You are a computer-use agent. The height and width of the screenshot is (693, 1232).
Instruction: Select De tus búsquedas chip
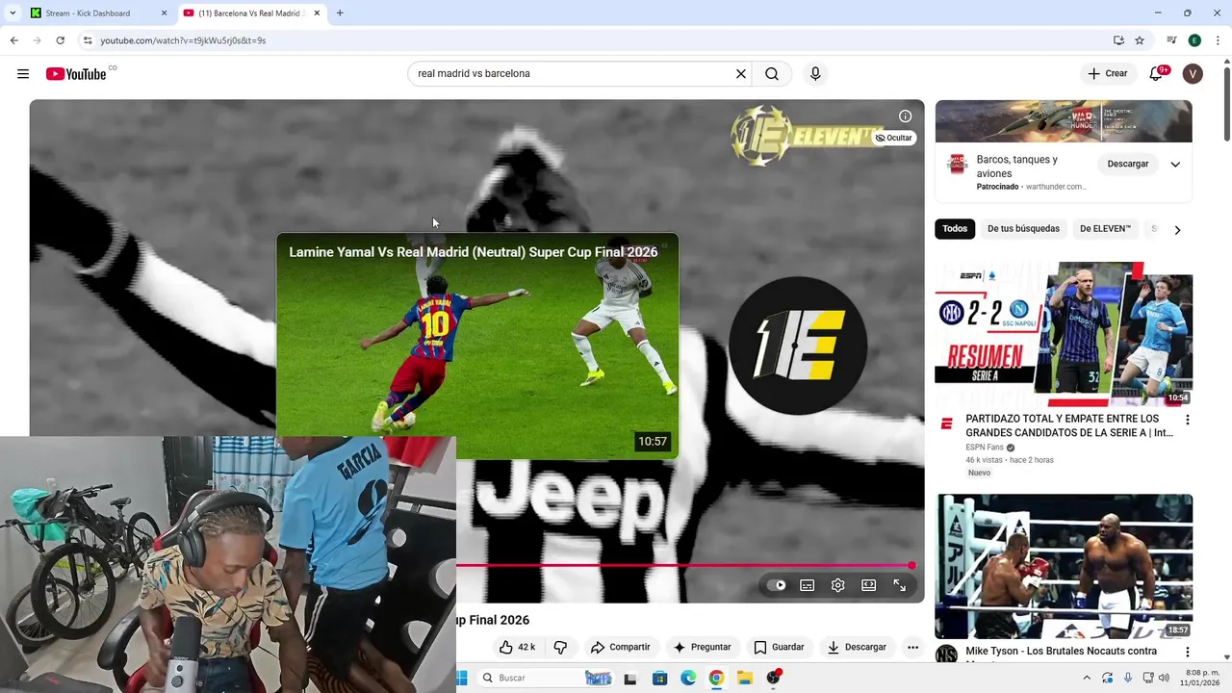[x=1023, y=229]
